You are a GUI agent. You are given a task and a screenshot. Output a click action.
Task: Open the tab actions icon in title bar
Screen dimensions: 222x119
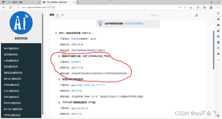click(x=4, y=2)
